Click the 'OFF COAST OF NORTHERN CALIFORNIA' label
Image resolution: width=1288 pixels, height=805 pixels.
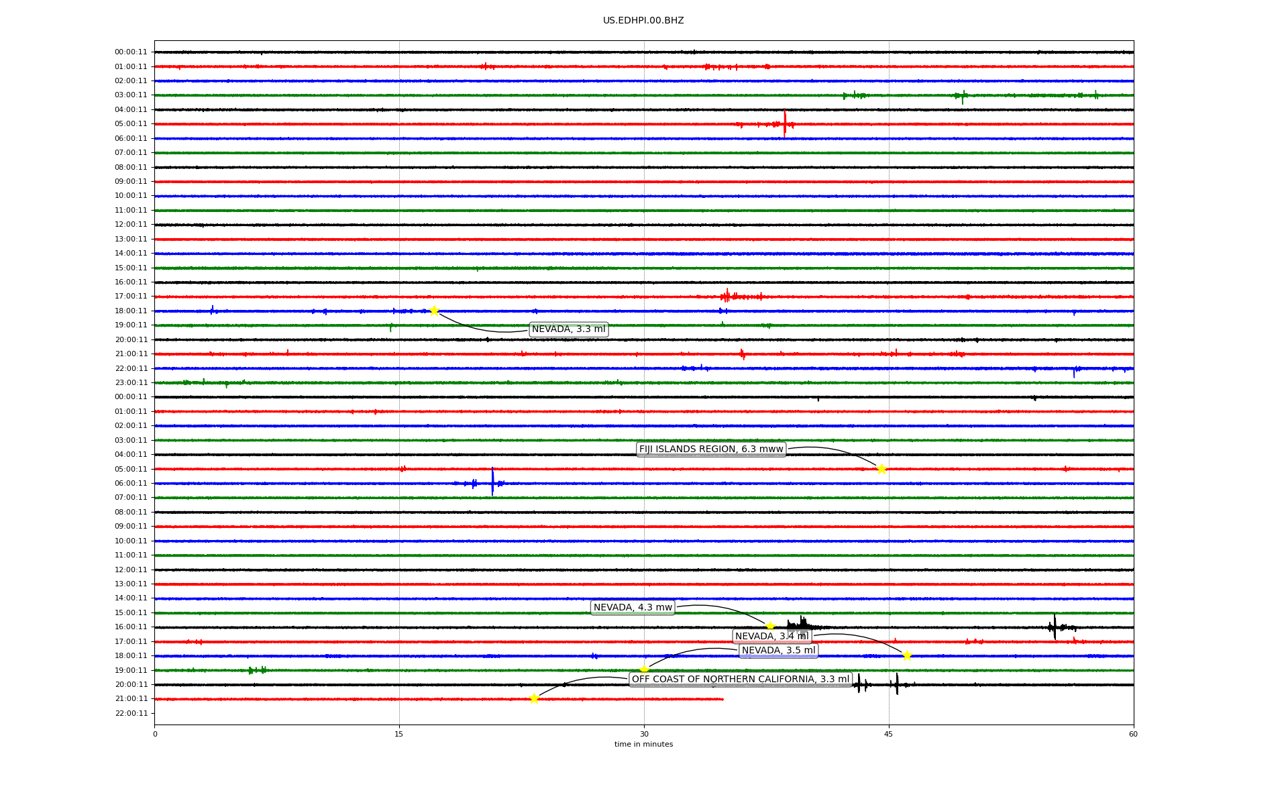tap(741, 680)
